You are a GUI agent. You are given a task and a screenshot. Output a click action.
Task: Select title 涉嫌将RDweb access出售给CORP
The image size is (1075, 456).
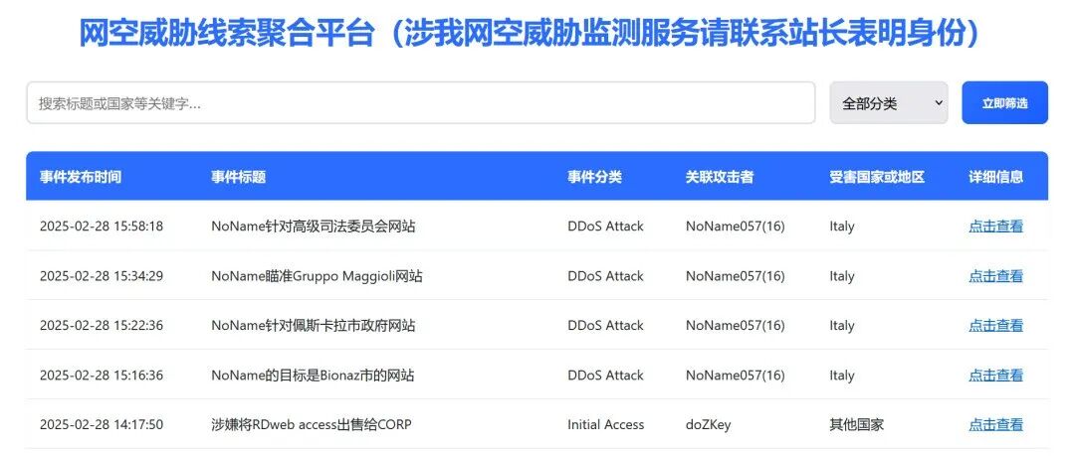[312, 424]
